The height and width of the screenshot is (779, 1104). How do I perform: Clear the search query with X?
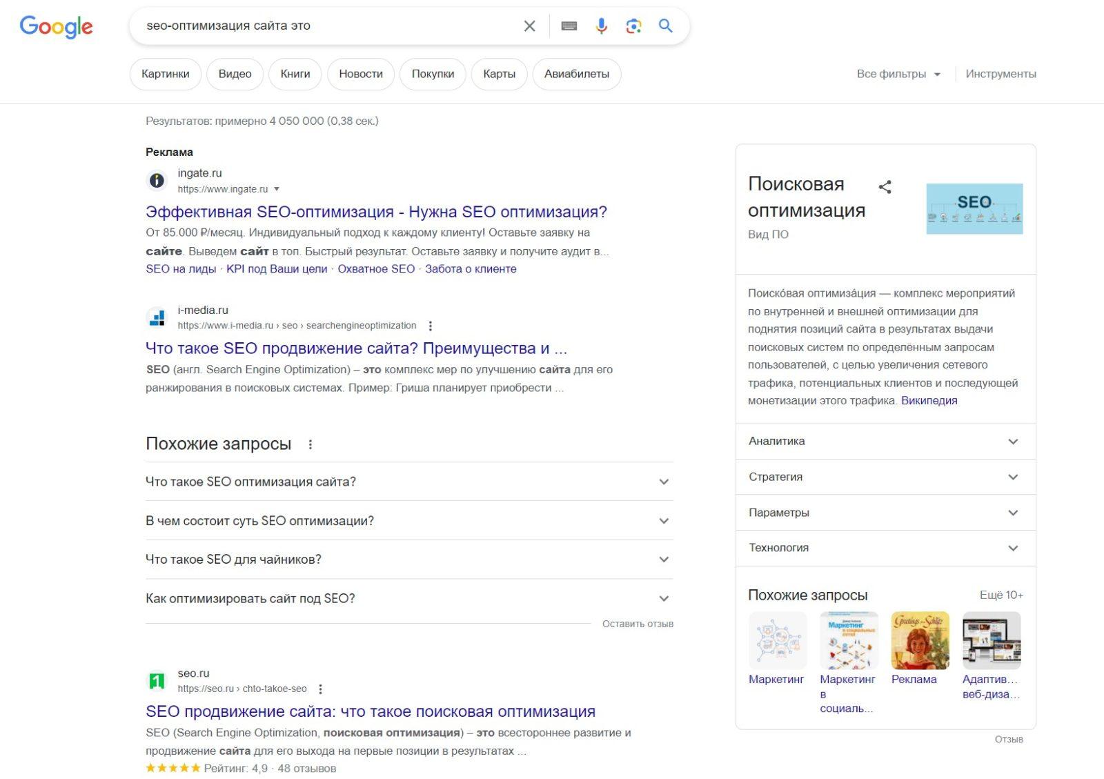point(529,26)
